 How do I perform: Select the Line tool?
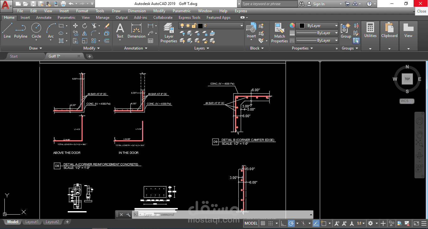(7, 30)
